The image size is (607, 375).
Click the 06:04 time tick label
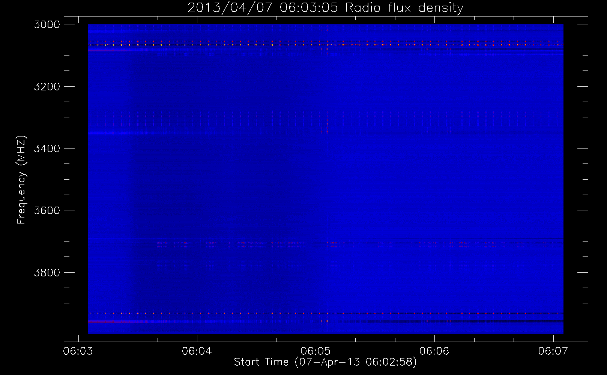[x=197, y=351]
